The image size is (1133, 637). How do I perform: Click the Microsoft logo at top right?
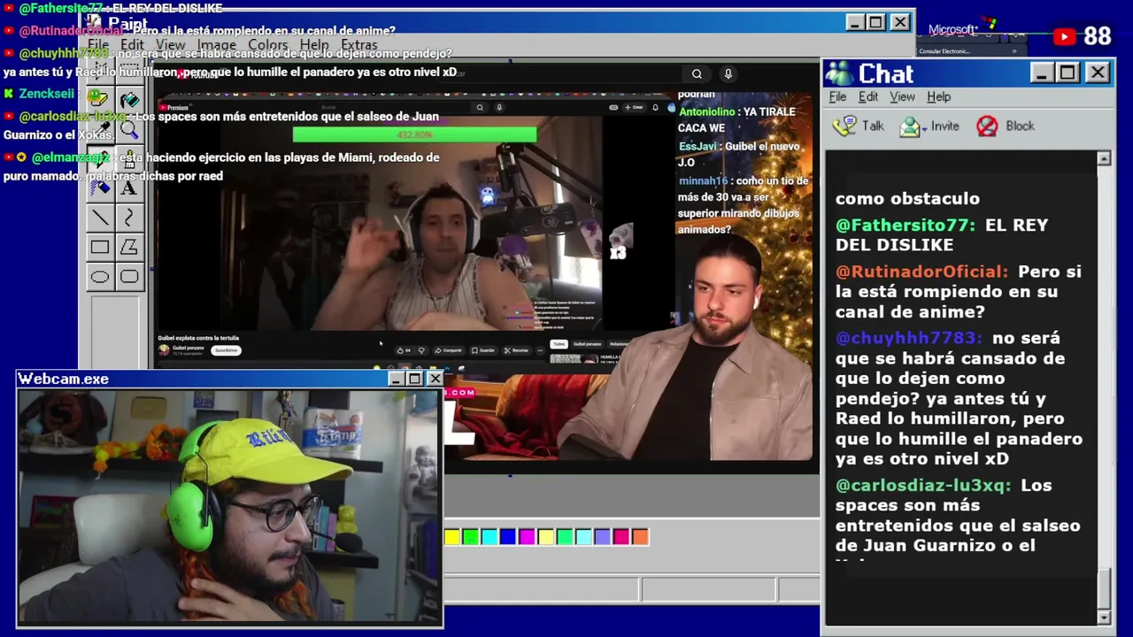963,28
